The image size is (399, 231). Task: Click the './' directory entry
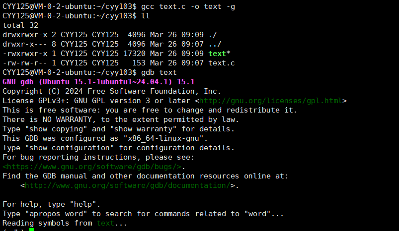pyautogui.click(x=213, y=35)
